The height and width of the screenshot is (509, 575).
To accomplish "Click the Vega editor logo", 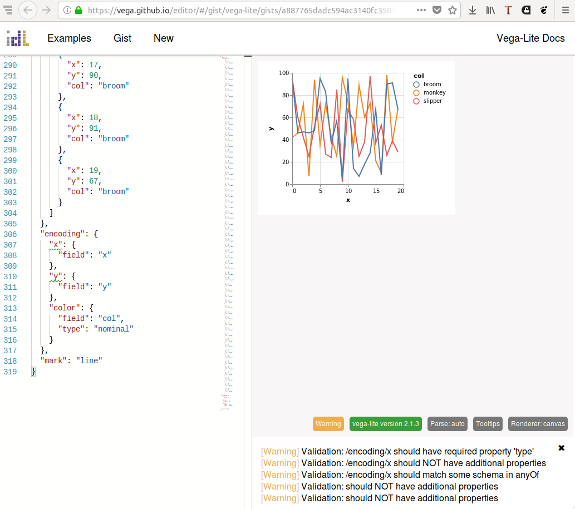I will 18,38.
